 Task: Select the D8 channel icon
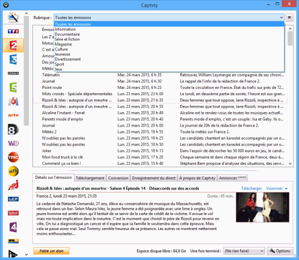point(13,130)
